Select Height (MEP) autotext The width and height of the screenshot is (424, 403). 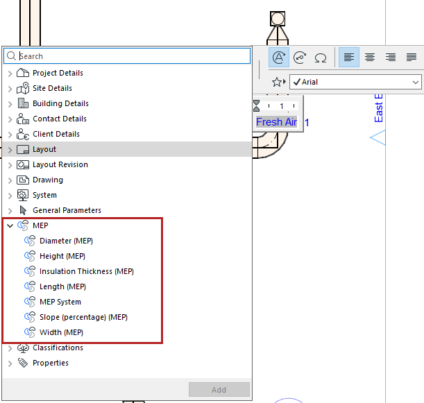pyautogui.click(x=62, y=256)
